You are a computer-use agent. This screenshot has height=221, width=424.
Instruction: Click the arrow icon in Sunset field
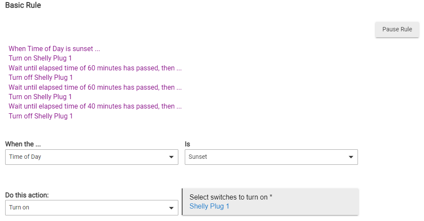pyautogui.click(x=351, y=157)
